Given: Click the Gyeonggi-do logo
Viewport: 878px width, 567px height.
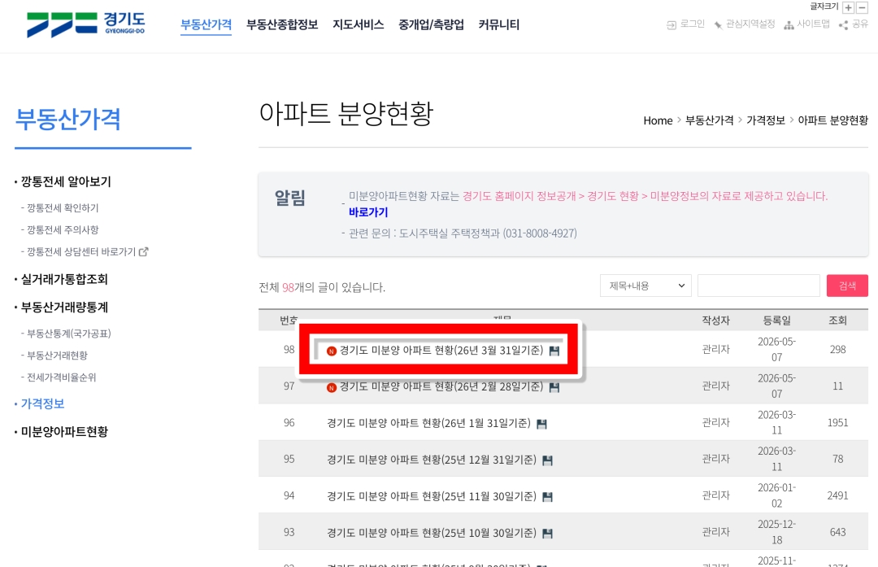Looking at the screenshot, I should coord(85,24).
